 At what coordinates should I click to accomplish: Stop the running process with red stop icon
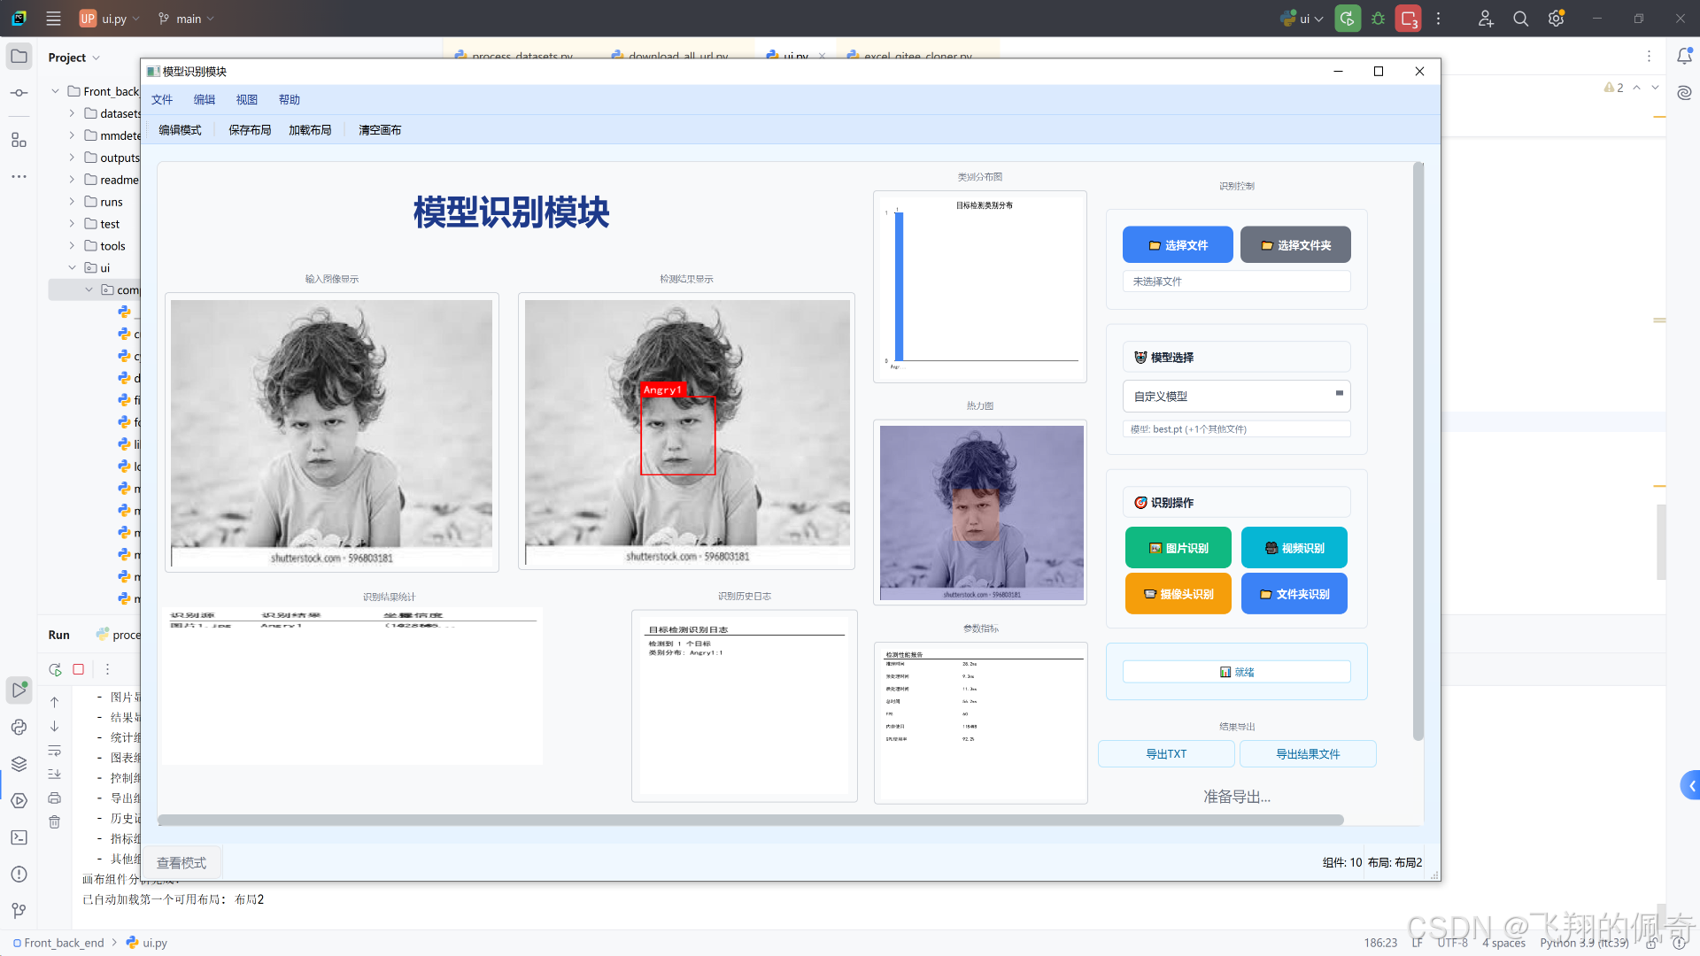click(x=1408, y=19)
